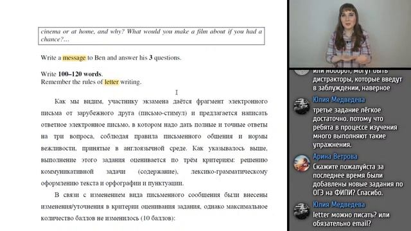
Task: Click Арина Ветрова's chat avatar
Action: (301, 163)
